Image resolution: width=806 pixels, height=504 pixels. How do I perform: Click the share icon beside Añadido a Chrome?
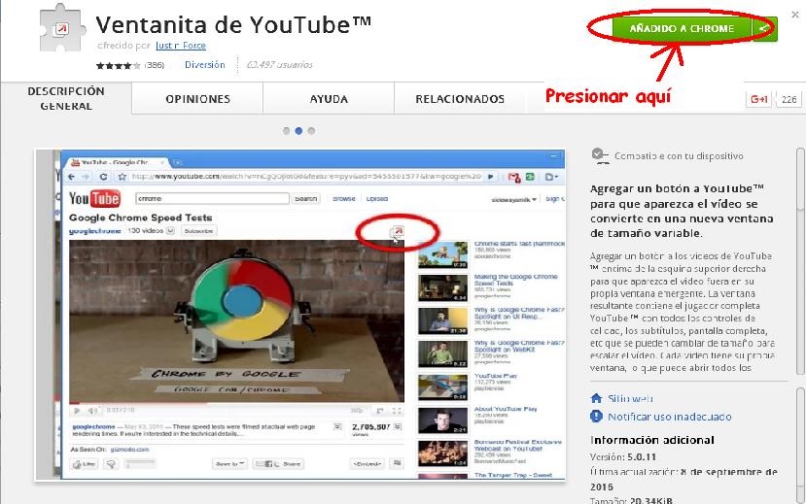(765, 29)
